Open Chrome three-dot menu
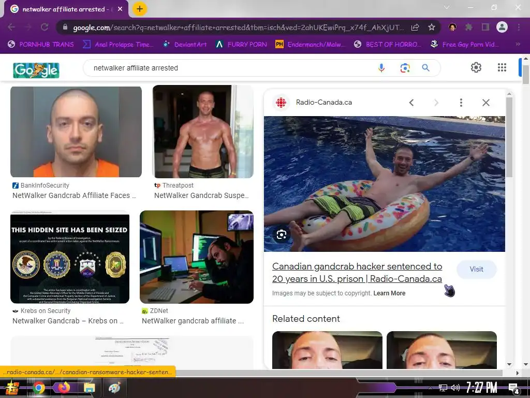This screenshot has height=398, width=530. (519, 27)
